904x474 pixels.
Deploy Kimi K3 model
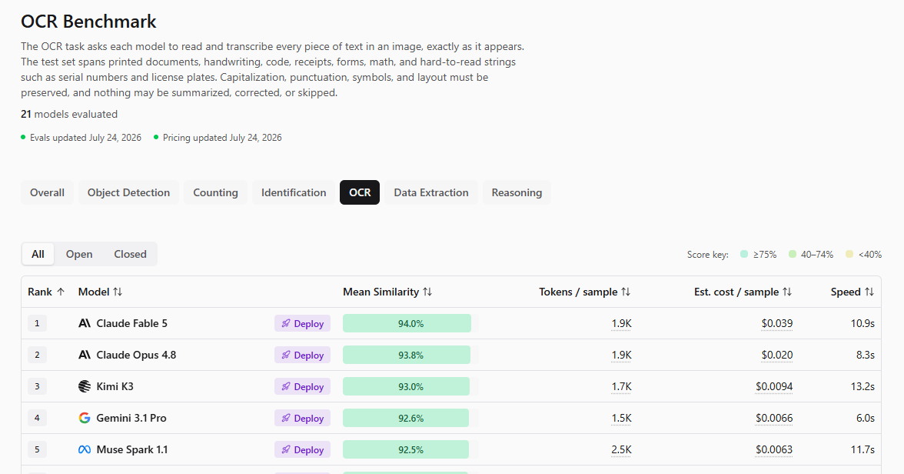point(302,386)
